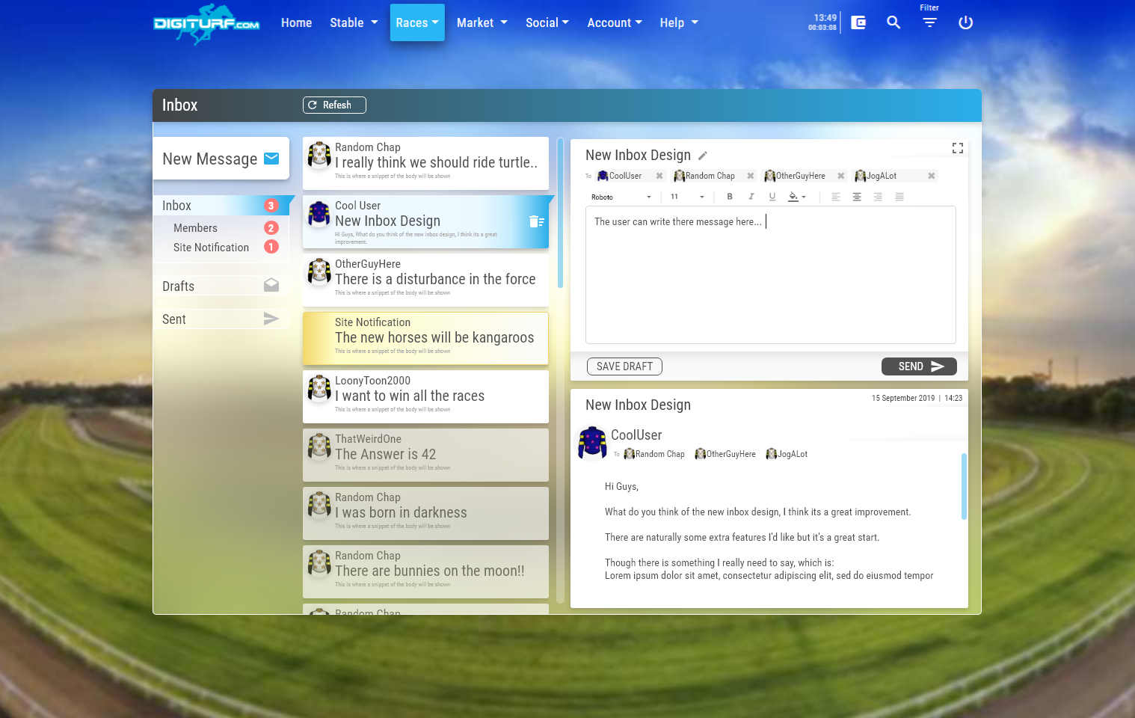Expand compose panel to fullscreen
1135x718 pixels.
click(x=958, y=148)
